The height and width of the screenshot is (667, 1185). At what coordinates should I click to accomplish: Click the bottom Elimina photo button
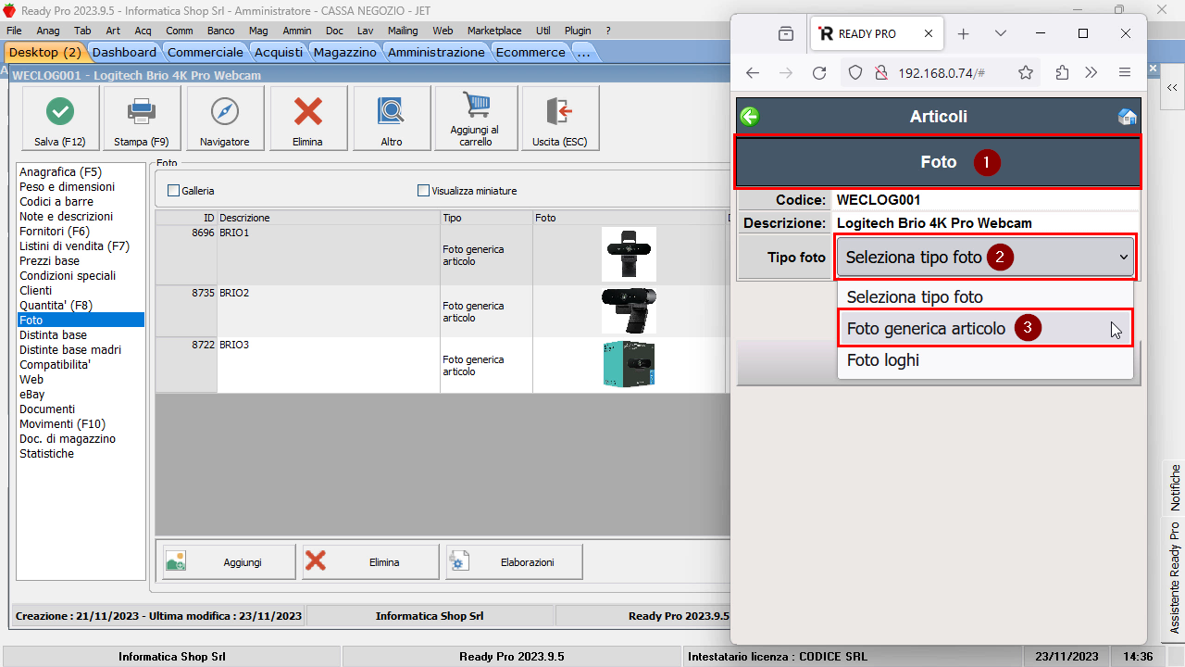click(370, 562)
